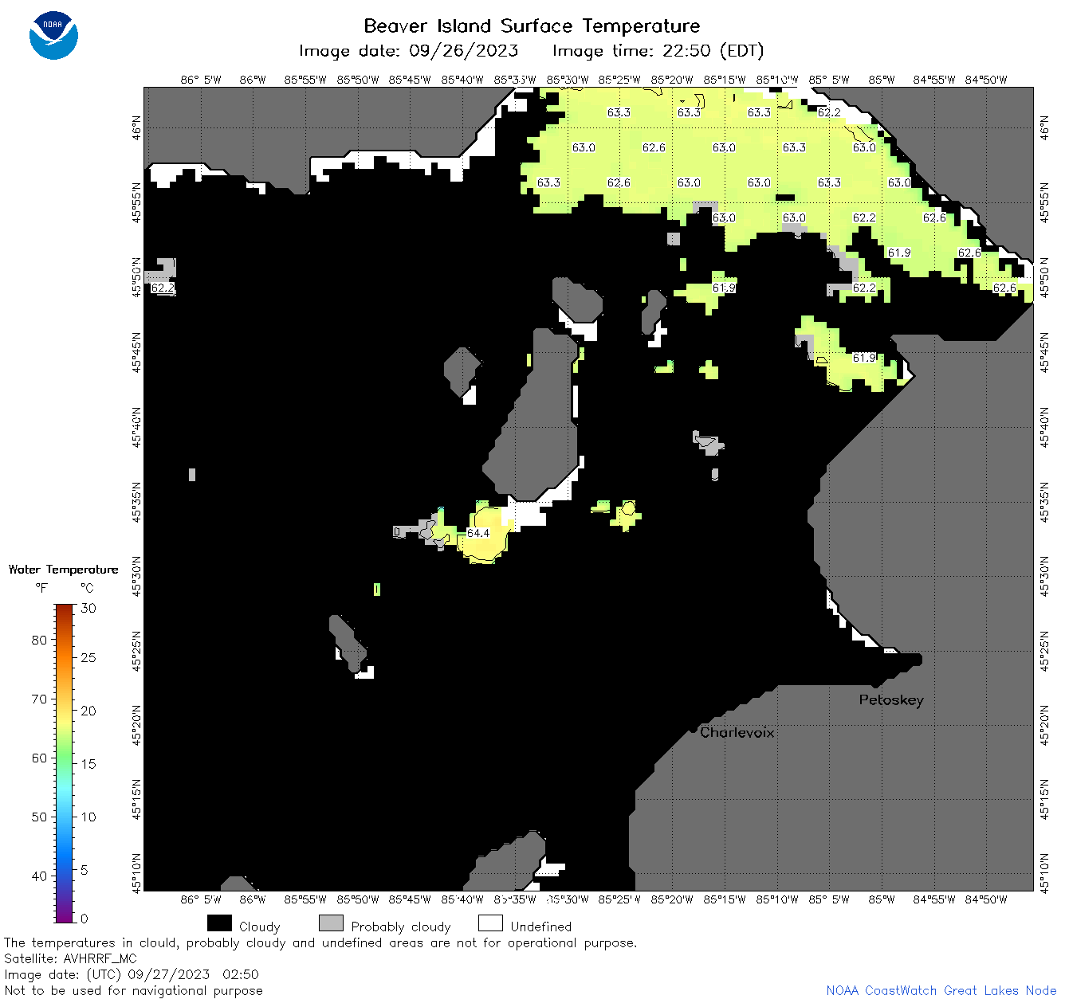
Task: Click the black Cloudy legend swatch
Action: click(219, 923)
